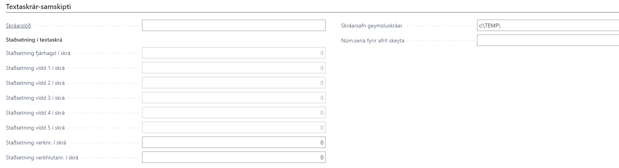Screen dimensions: 619x168
Task: Click the Skráarslóð input field
Action: [233, 26]
